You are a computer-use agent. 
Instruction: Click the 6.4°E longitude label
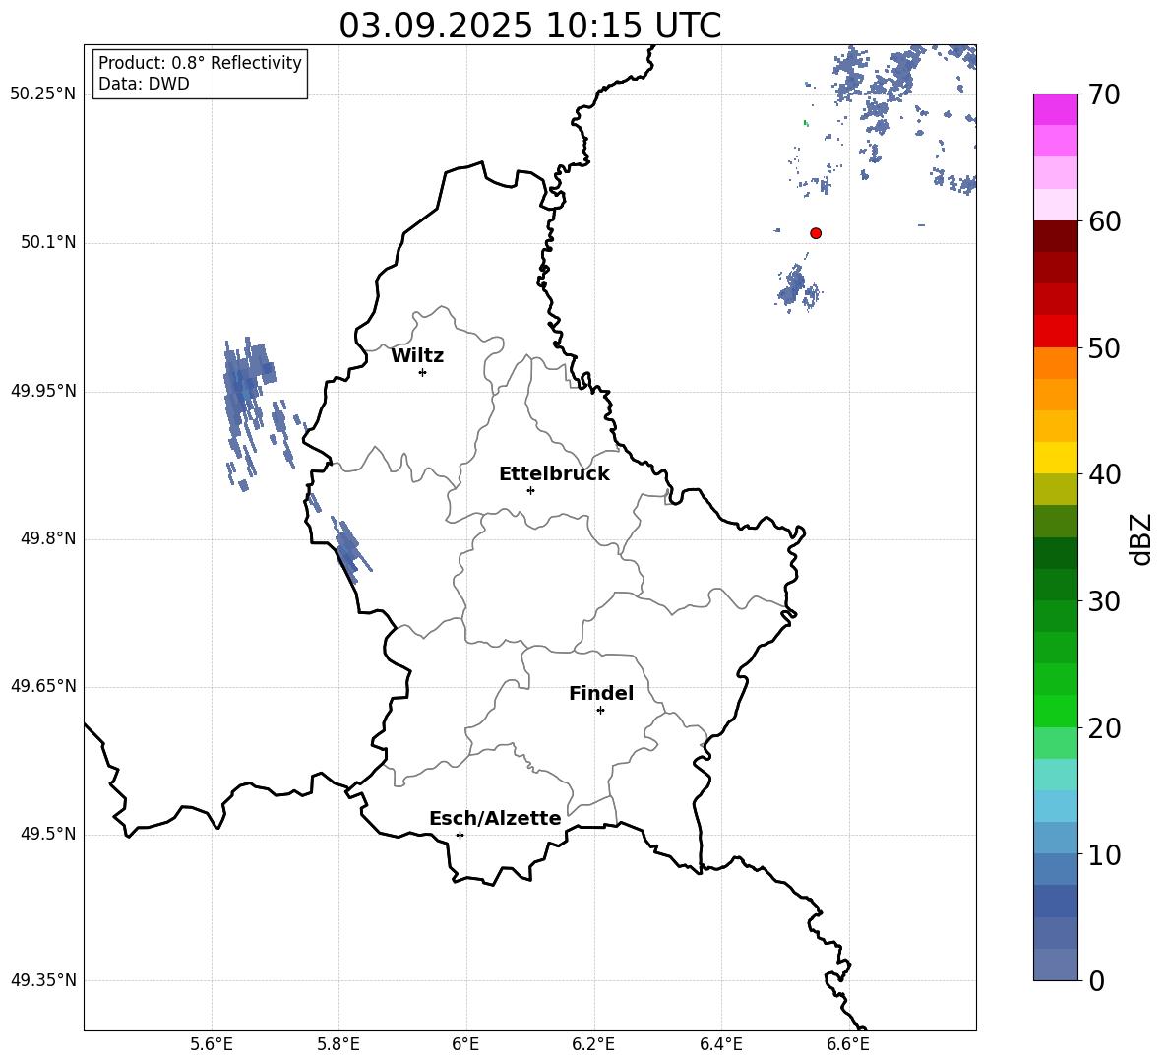tap(720, 1045)
